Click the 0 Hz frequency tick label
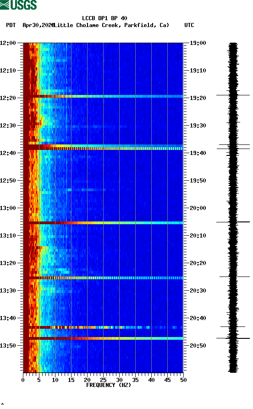Viewport: 253px width, 409px height. (x=23, y=380)
